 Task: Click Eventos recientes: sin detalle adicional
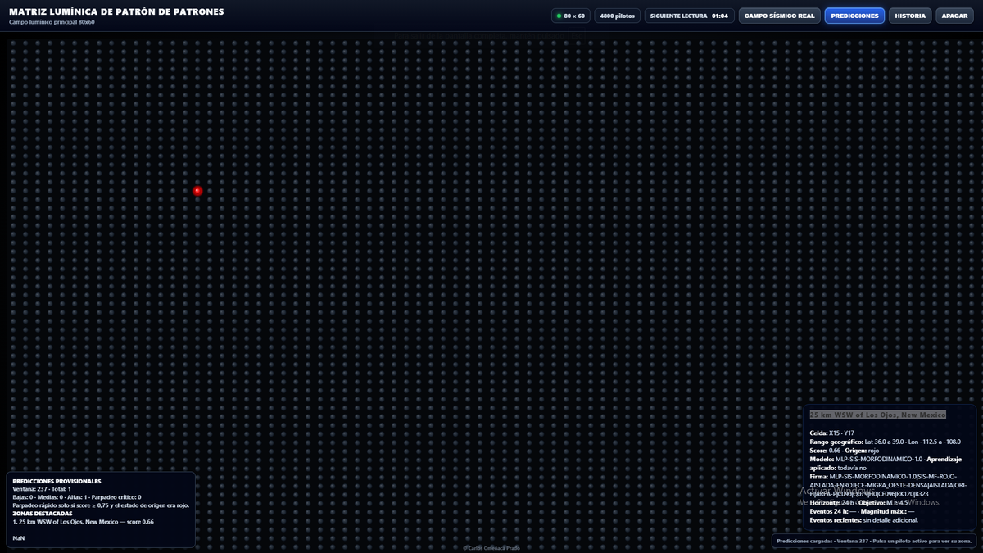tap(864, 520)
